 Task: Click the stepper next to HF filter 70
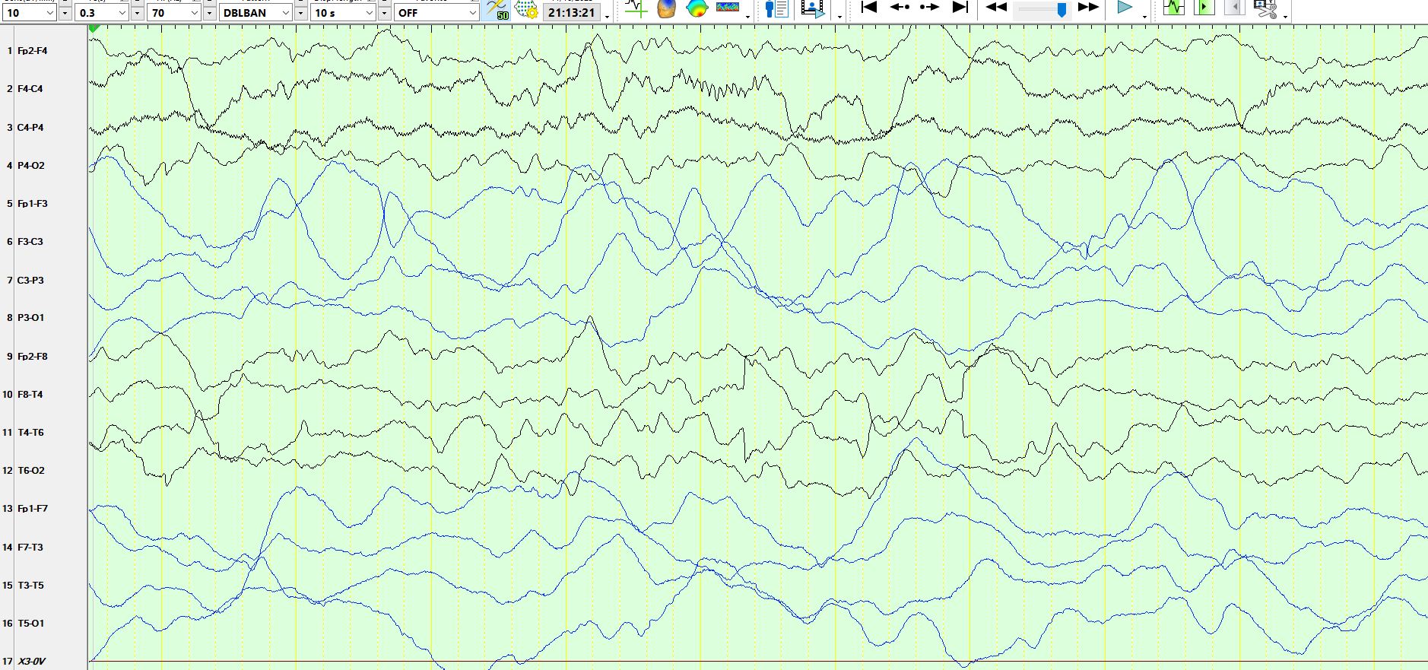coord(209,12)
